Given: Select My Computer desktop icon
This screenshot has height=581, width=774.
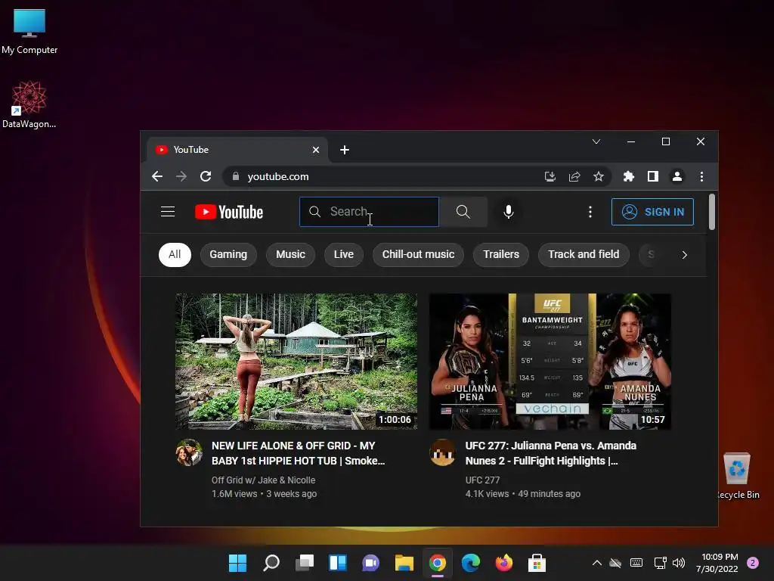Looking at the screenshot, I should click(29, 30).
